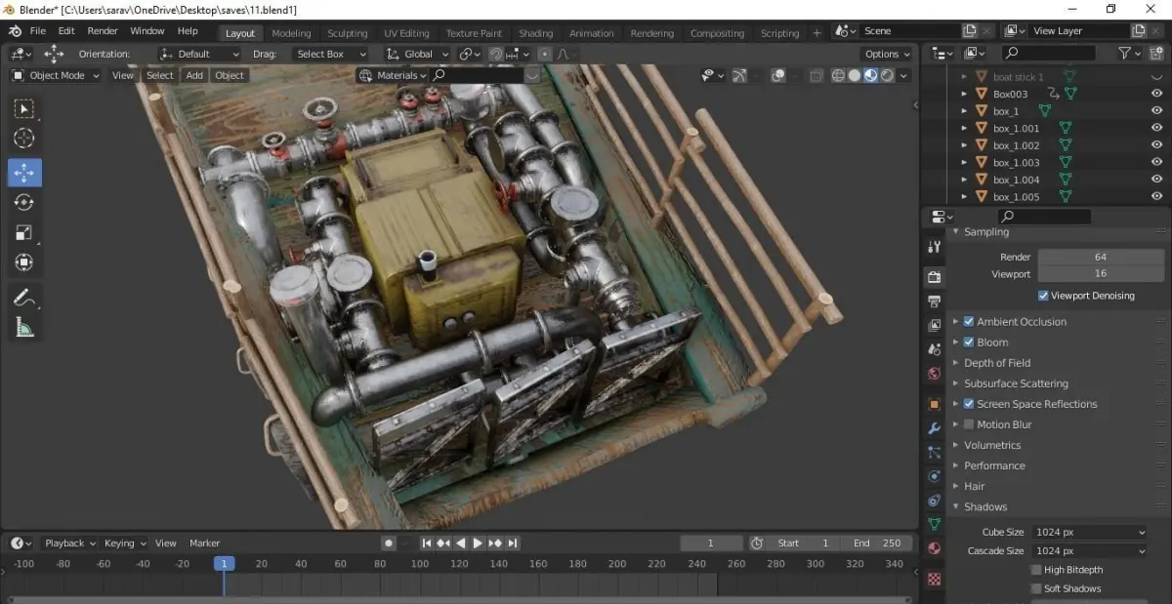
Task: Expand the Volumetrics panel
Action: (x=992, y=445)
